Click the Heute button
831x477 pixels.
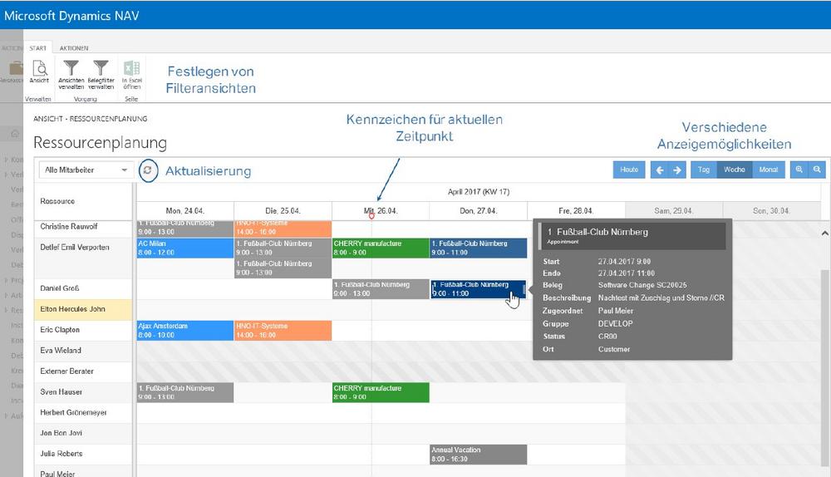(629, 170)
